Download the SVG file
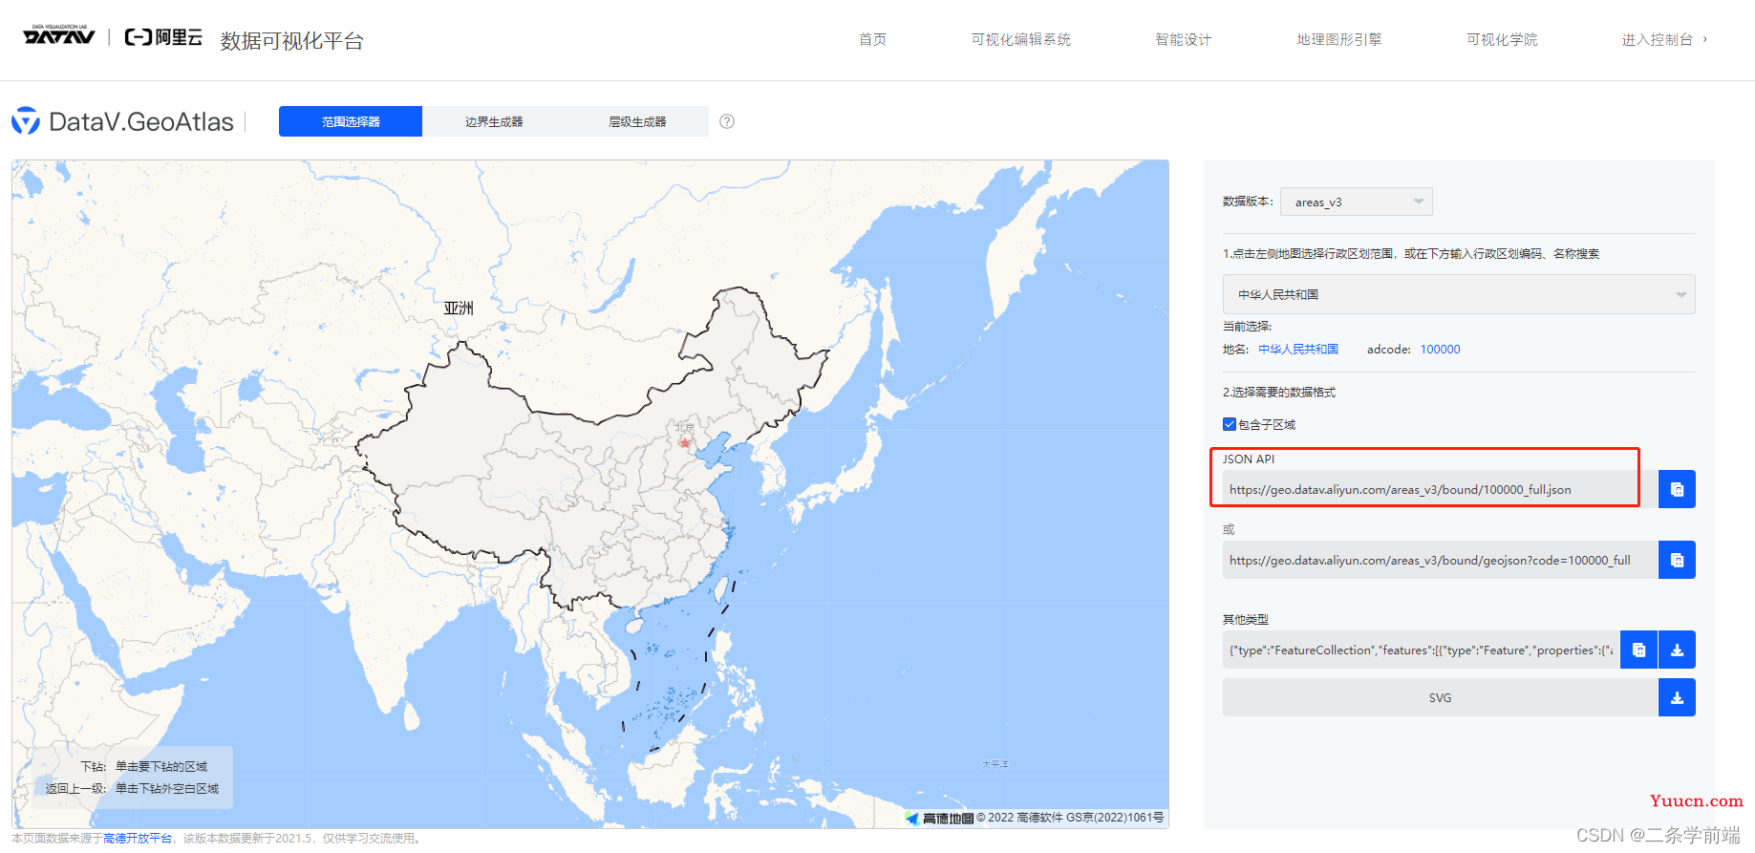This screenshot has width=1755, height=853. click(1677, 697)
